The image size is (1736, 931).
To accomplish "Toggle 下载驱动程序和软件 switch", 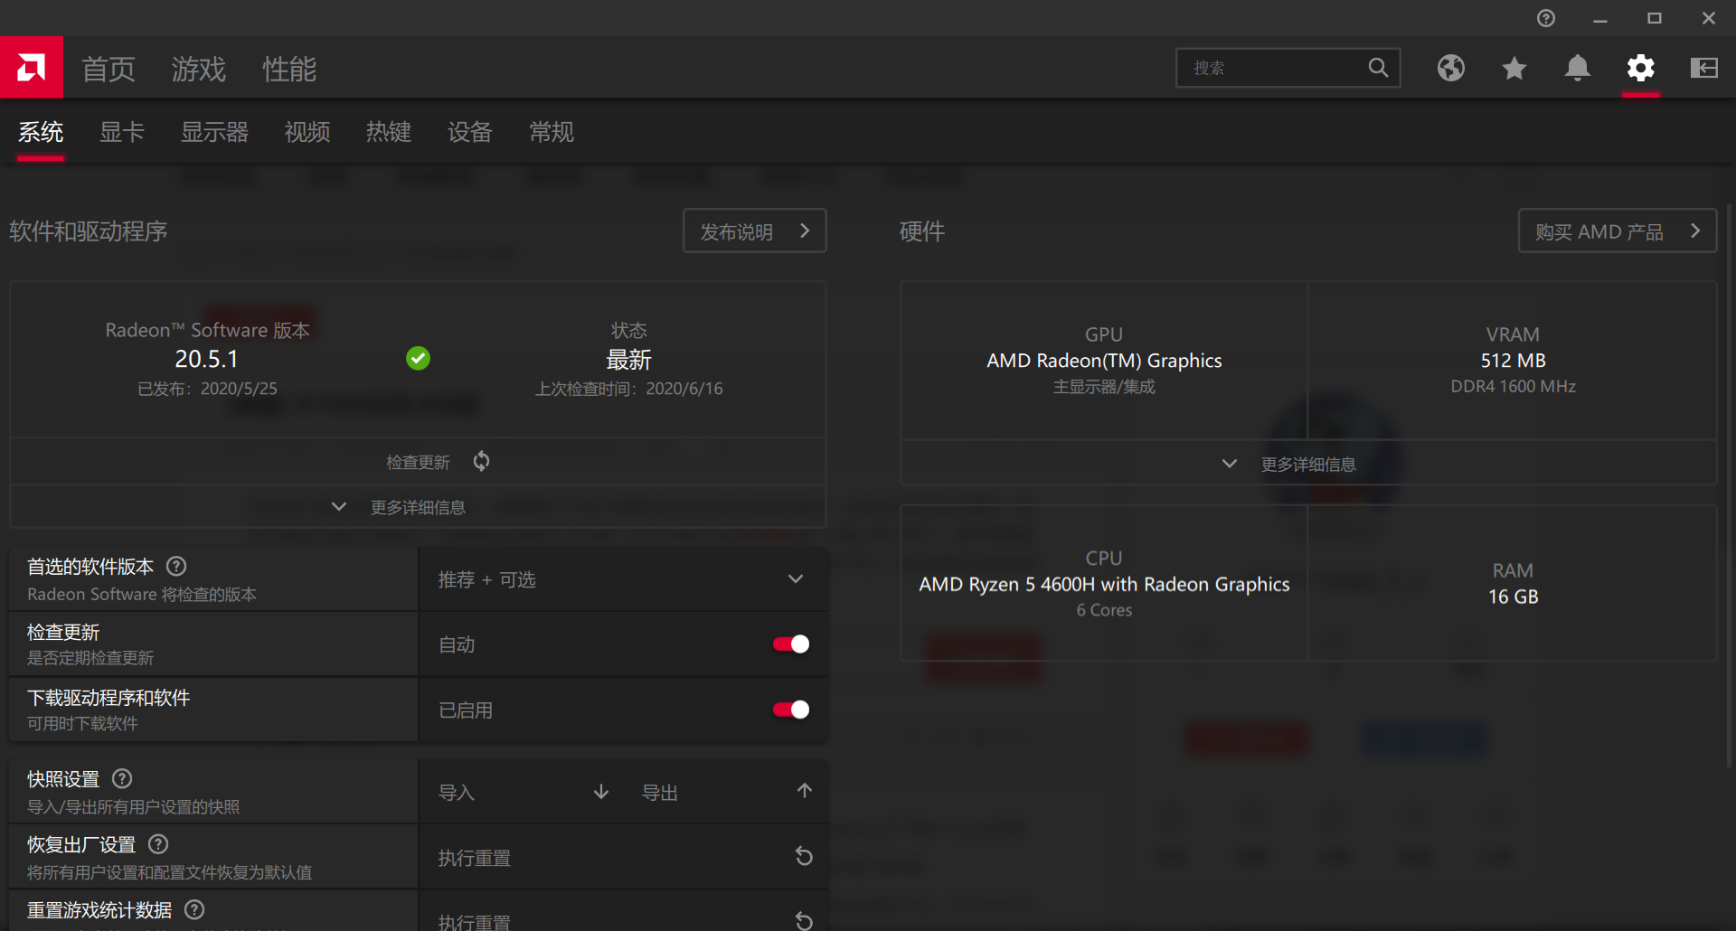I will pos(791,710).
